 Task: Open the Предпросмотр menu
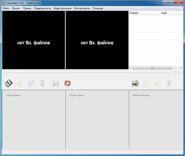pos(43,8)
